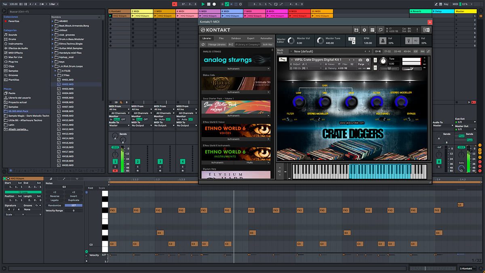This screenshot has width=485, height=273.
Task: Switch to Kontakt Files tab
Action: [x=221, y=38]
